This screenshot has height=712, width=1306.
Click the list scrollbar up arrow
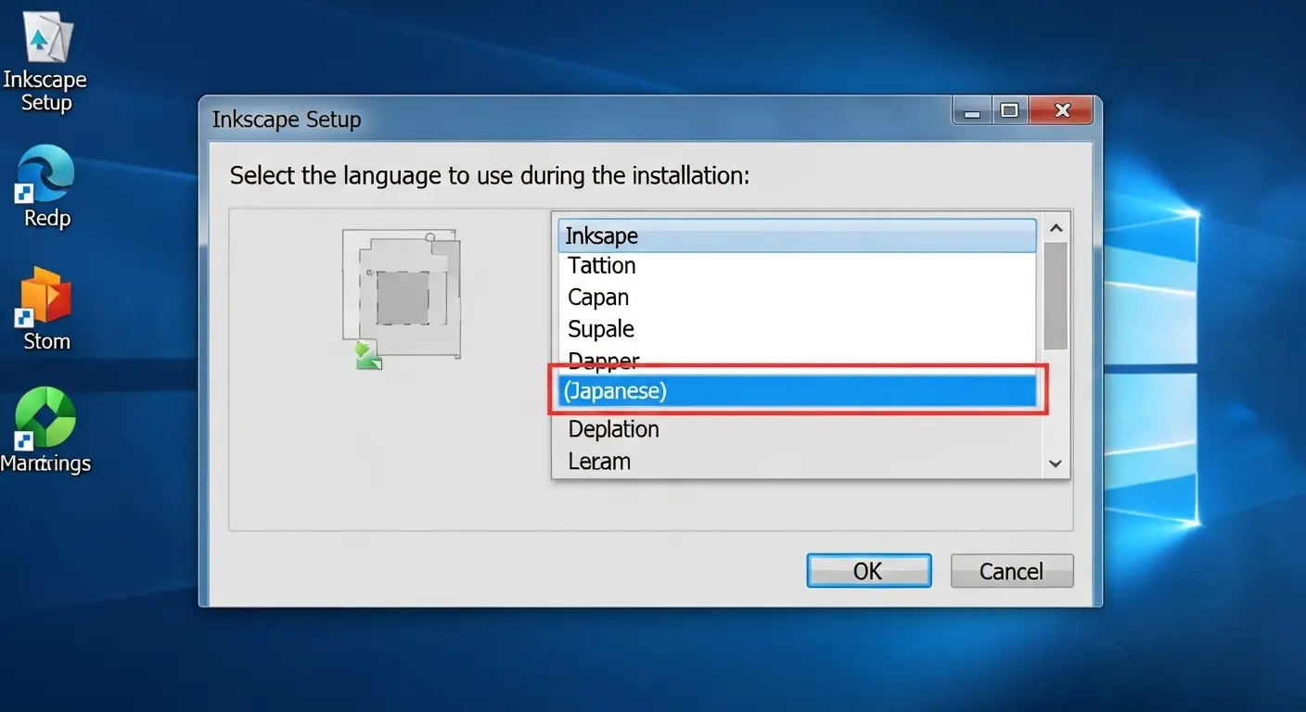point(1056,228)
